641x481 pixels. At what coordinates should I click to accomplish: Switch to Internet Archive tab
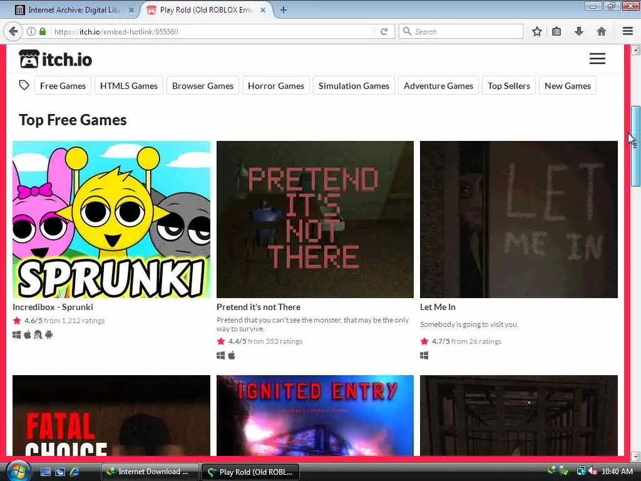74,10
